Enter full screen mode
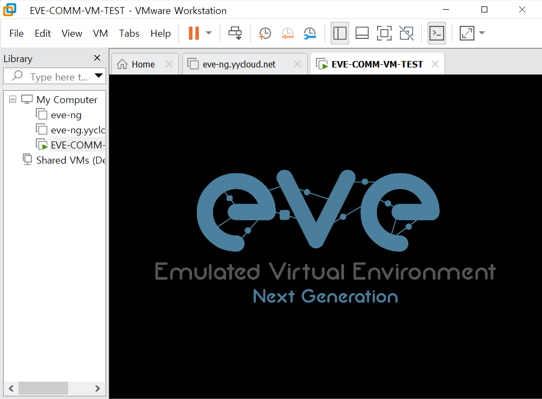542x399 pixels. pyautogui.click(x=384, y=33)
